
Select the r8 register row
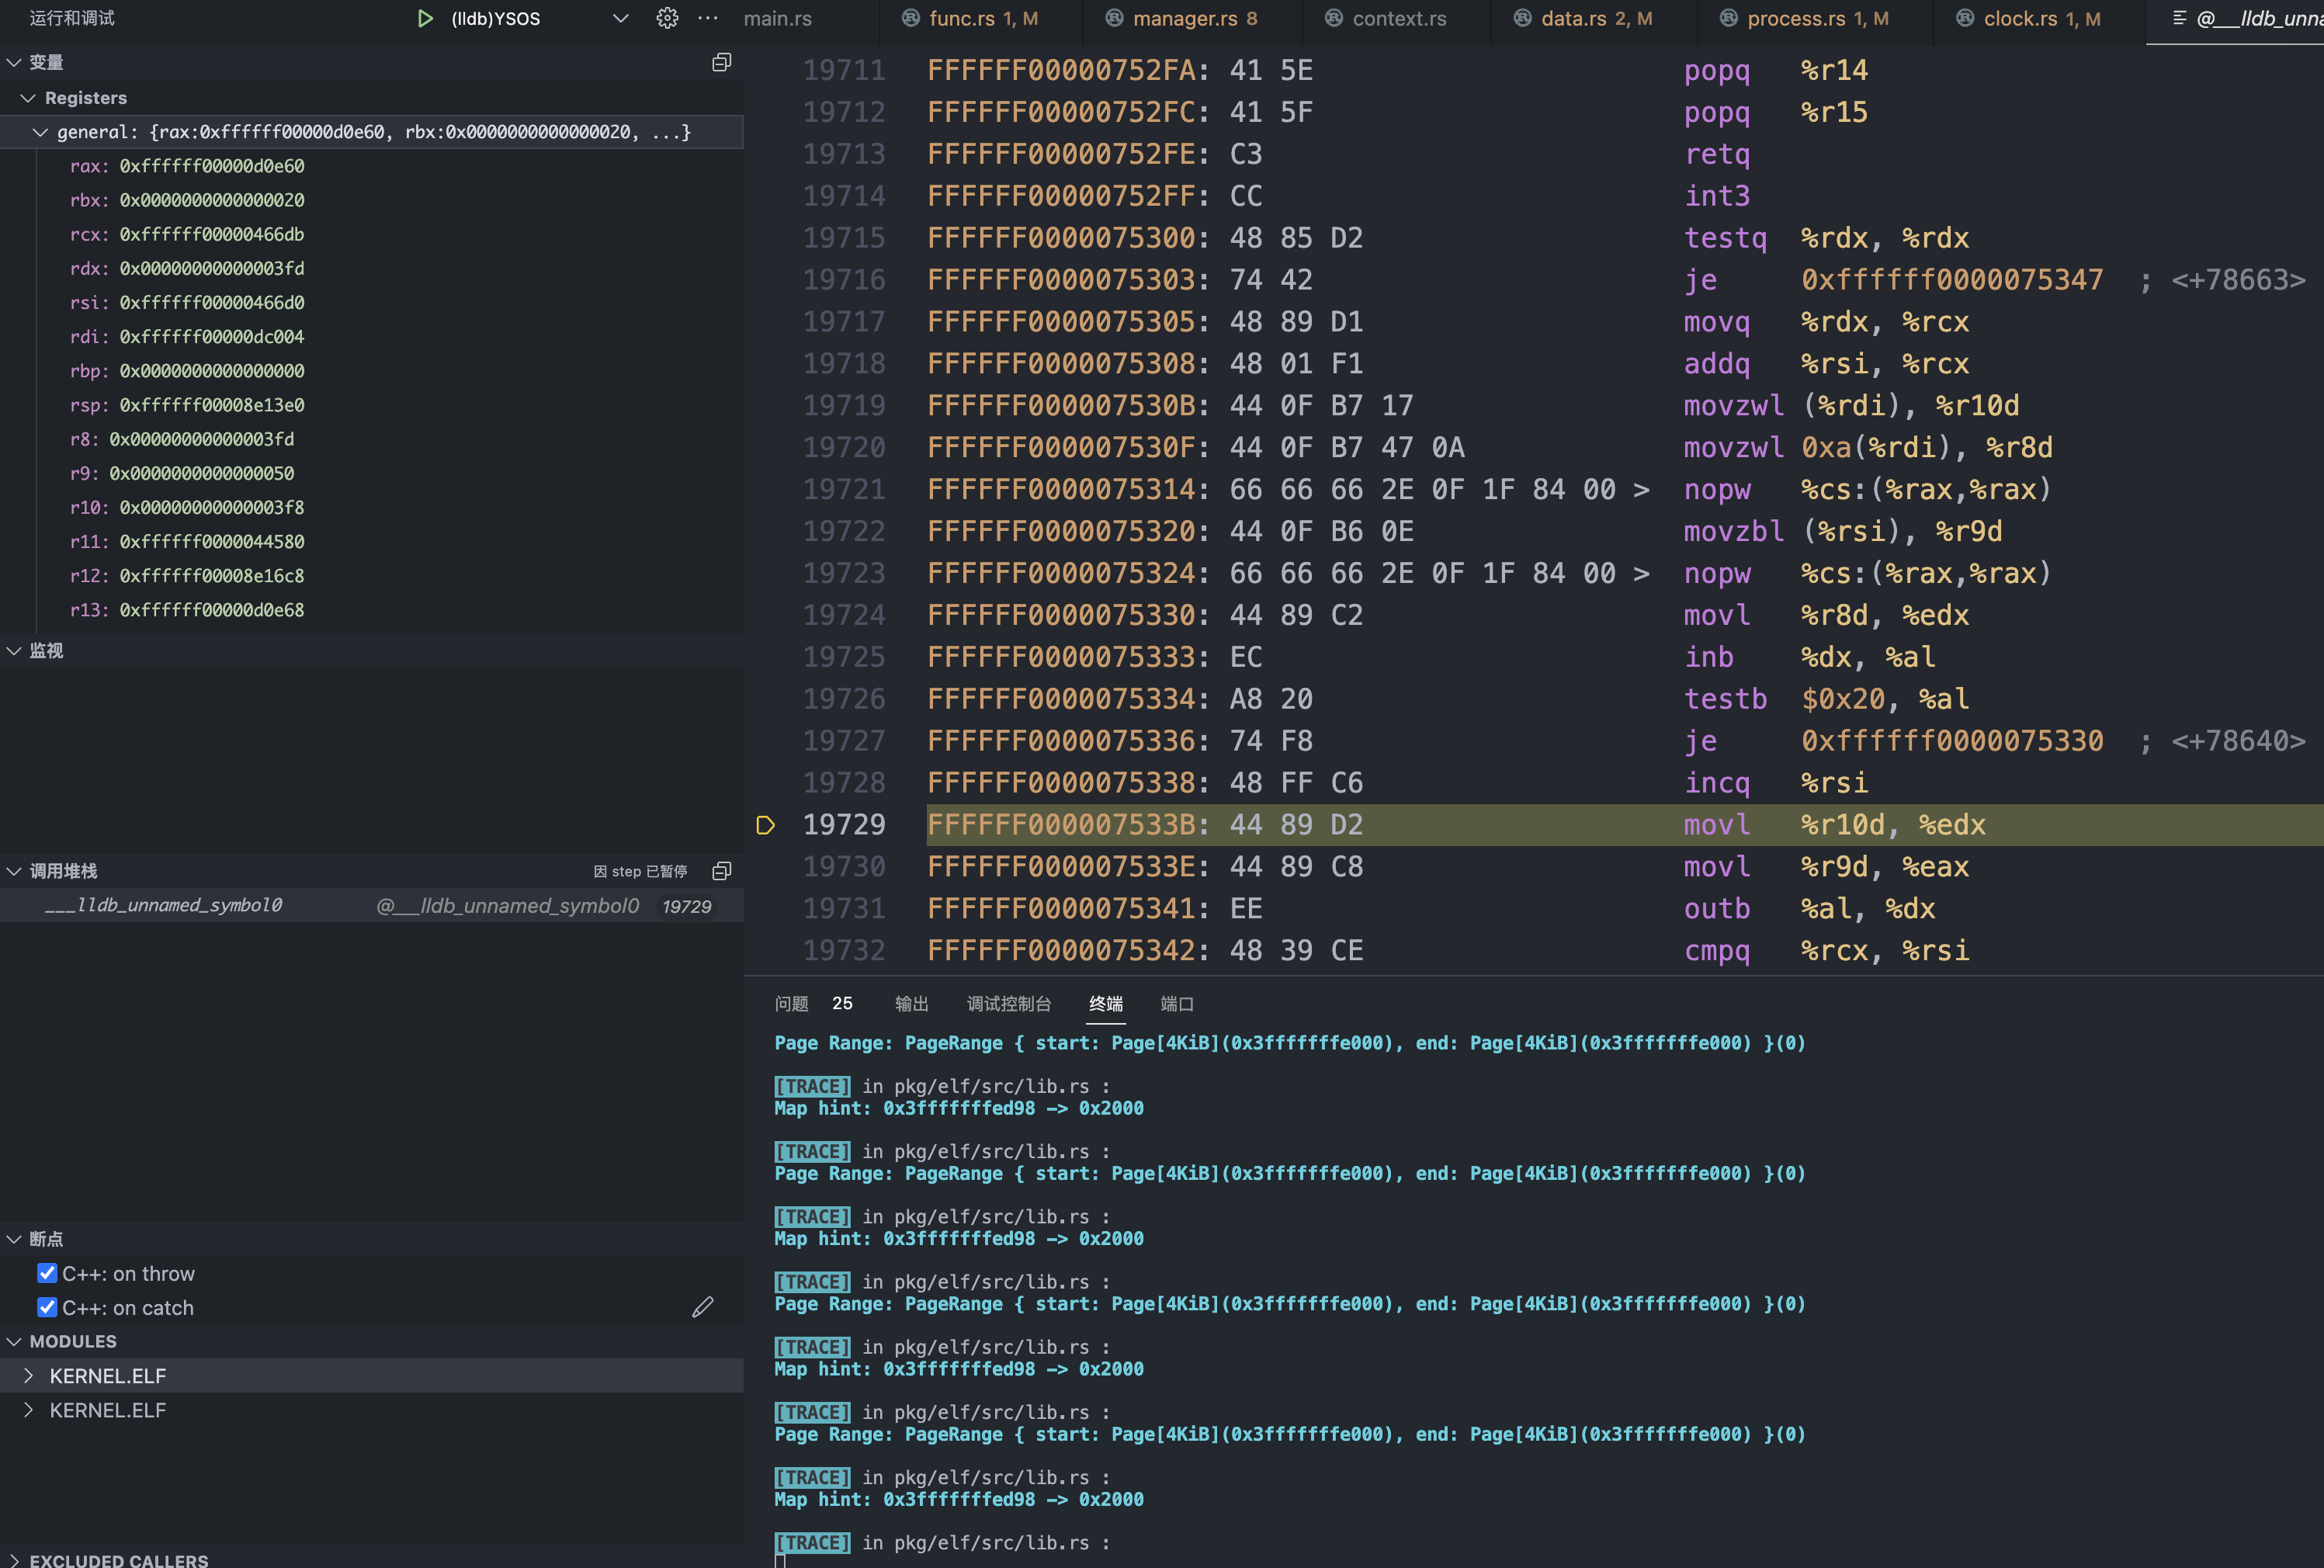(371, 439)
